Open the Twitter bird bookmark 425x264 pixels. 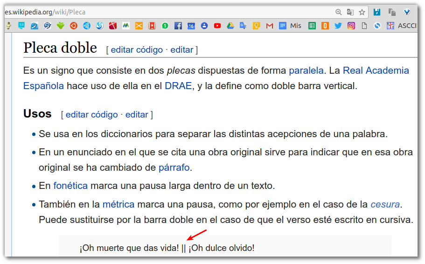(x=338, y=26)
